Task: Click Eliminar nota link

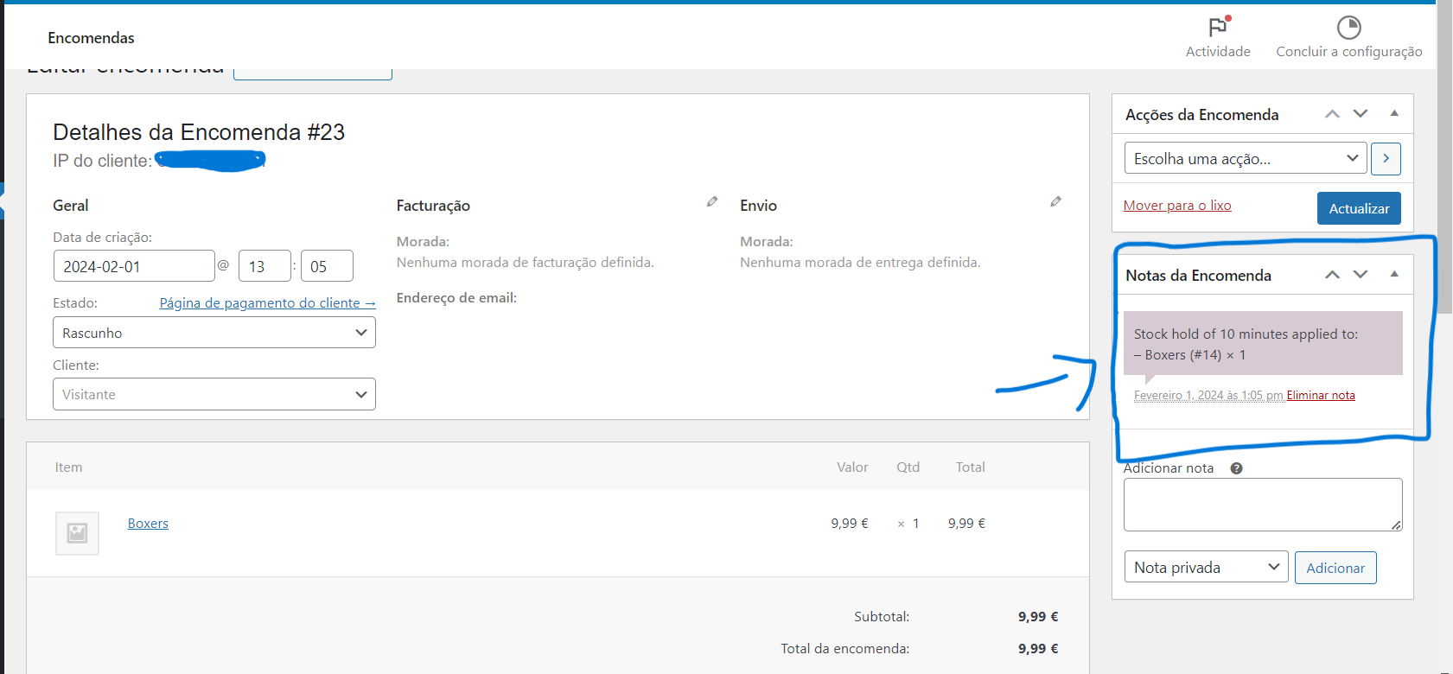Action: pos(1321,395)
